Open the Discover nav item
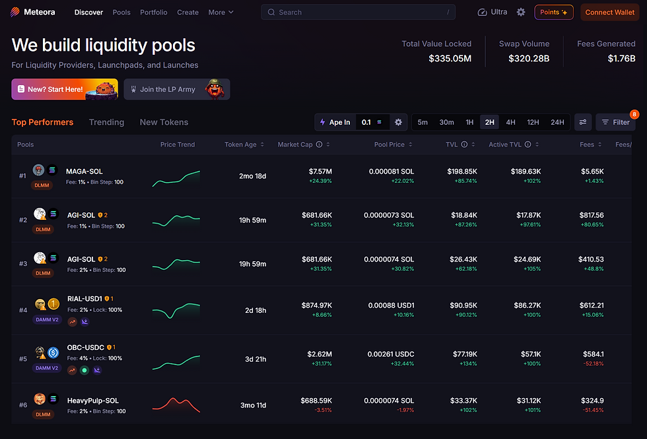647x439 pixels. click(88, 13)
